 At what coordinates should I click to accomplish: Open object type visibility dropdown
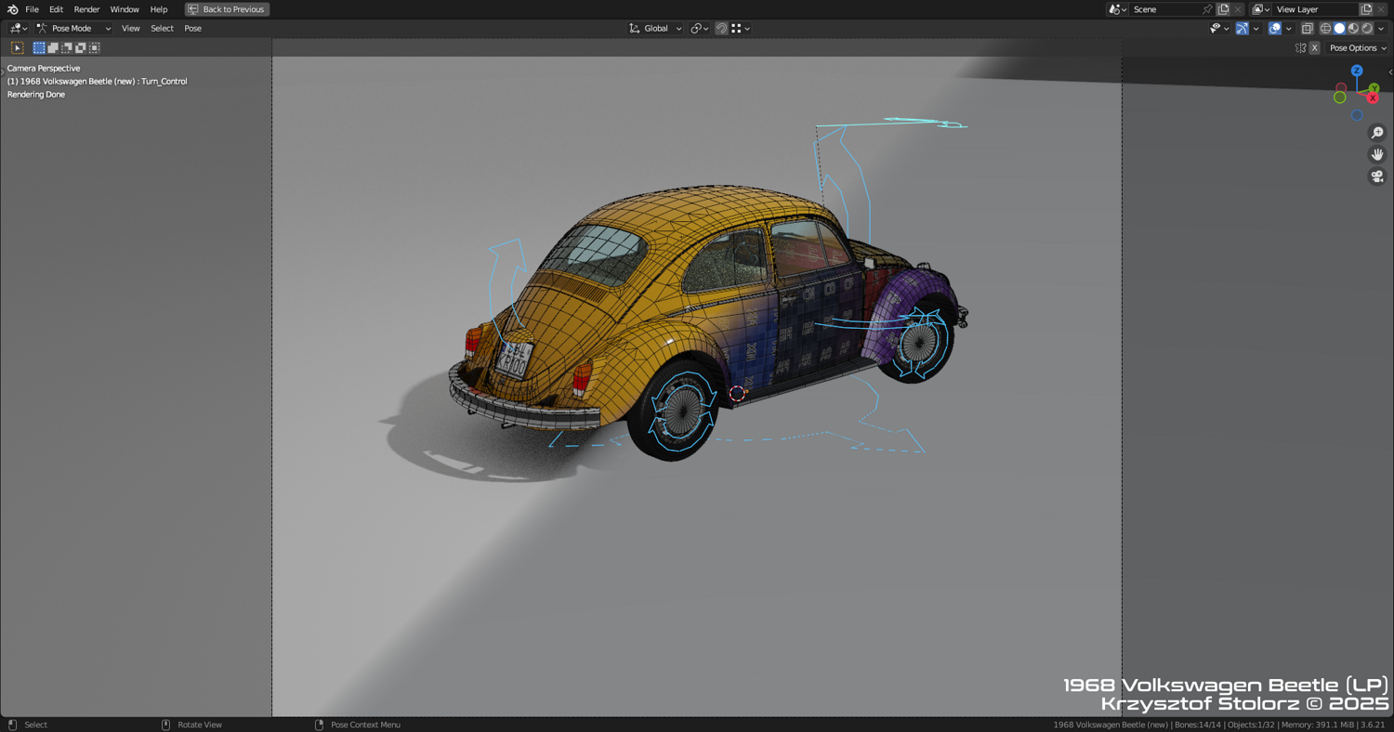[1218, 29]
